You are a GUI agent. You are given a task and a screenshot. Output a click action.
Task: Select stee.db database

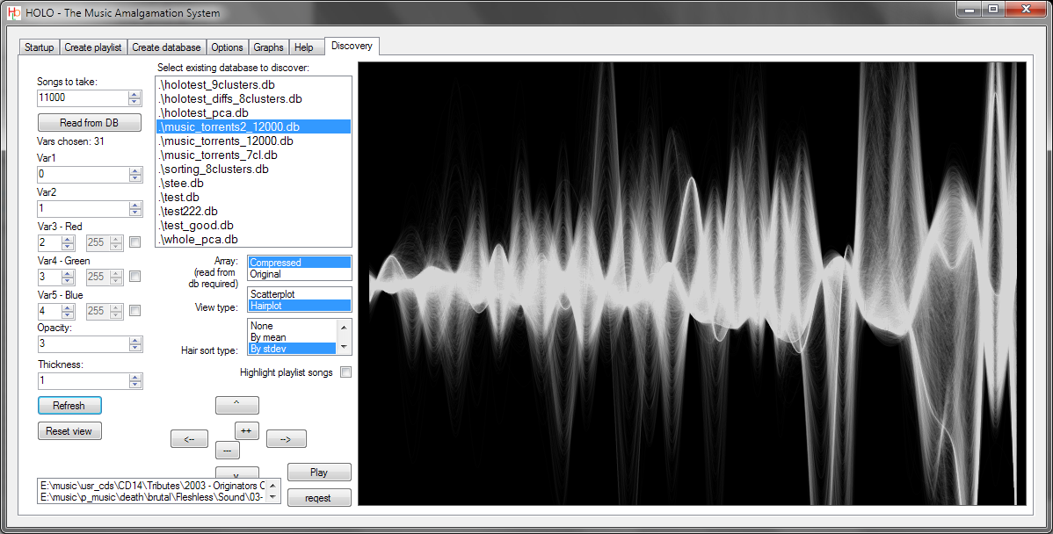(x=253, y=184)
